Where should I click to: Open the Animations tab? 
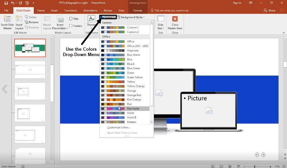pyautogui.click(x=90, y=10)
